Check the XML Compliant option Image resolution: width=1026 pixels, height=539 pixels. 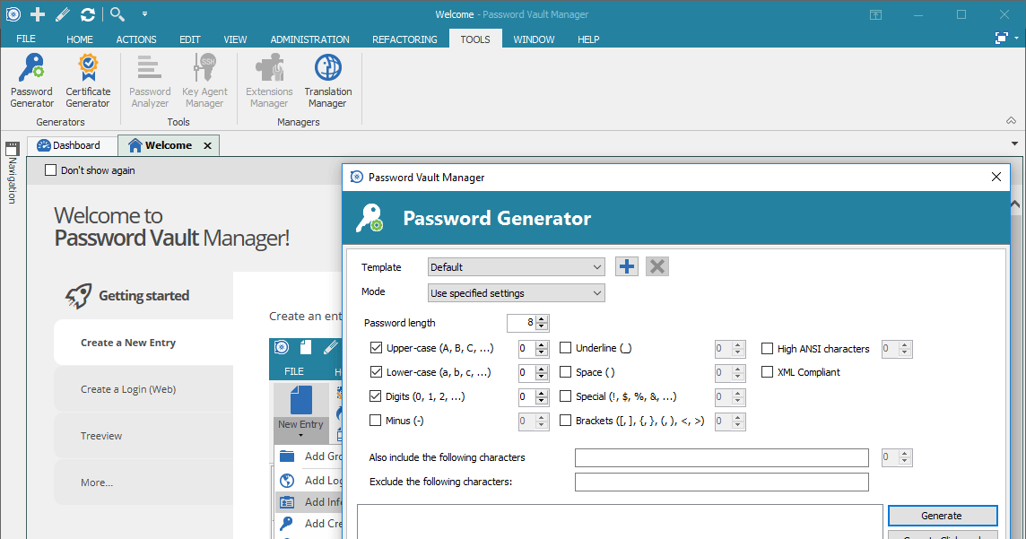768,371
